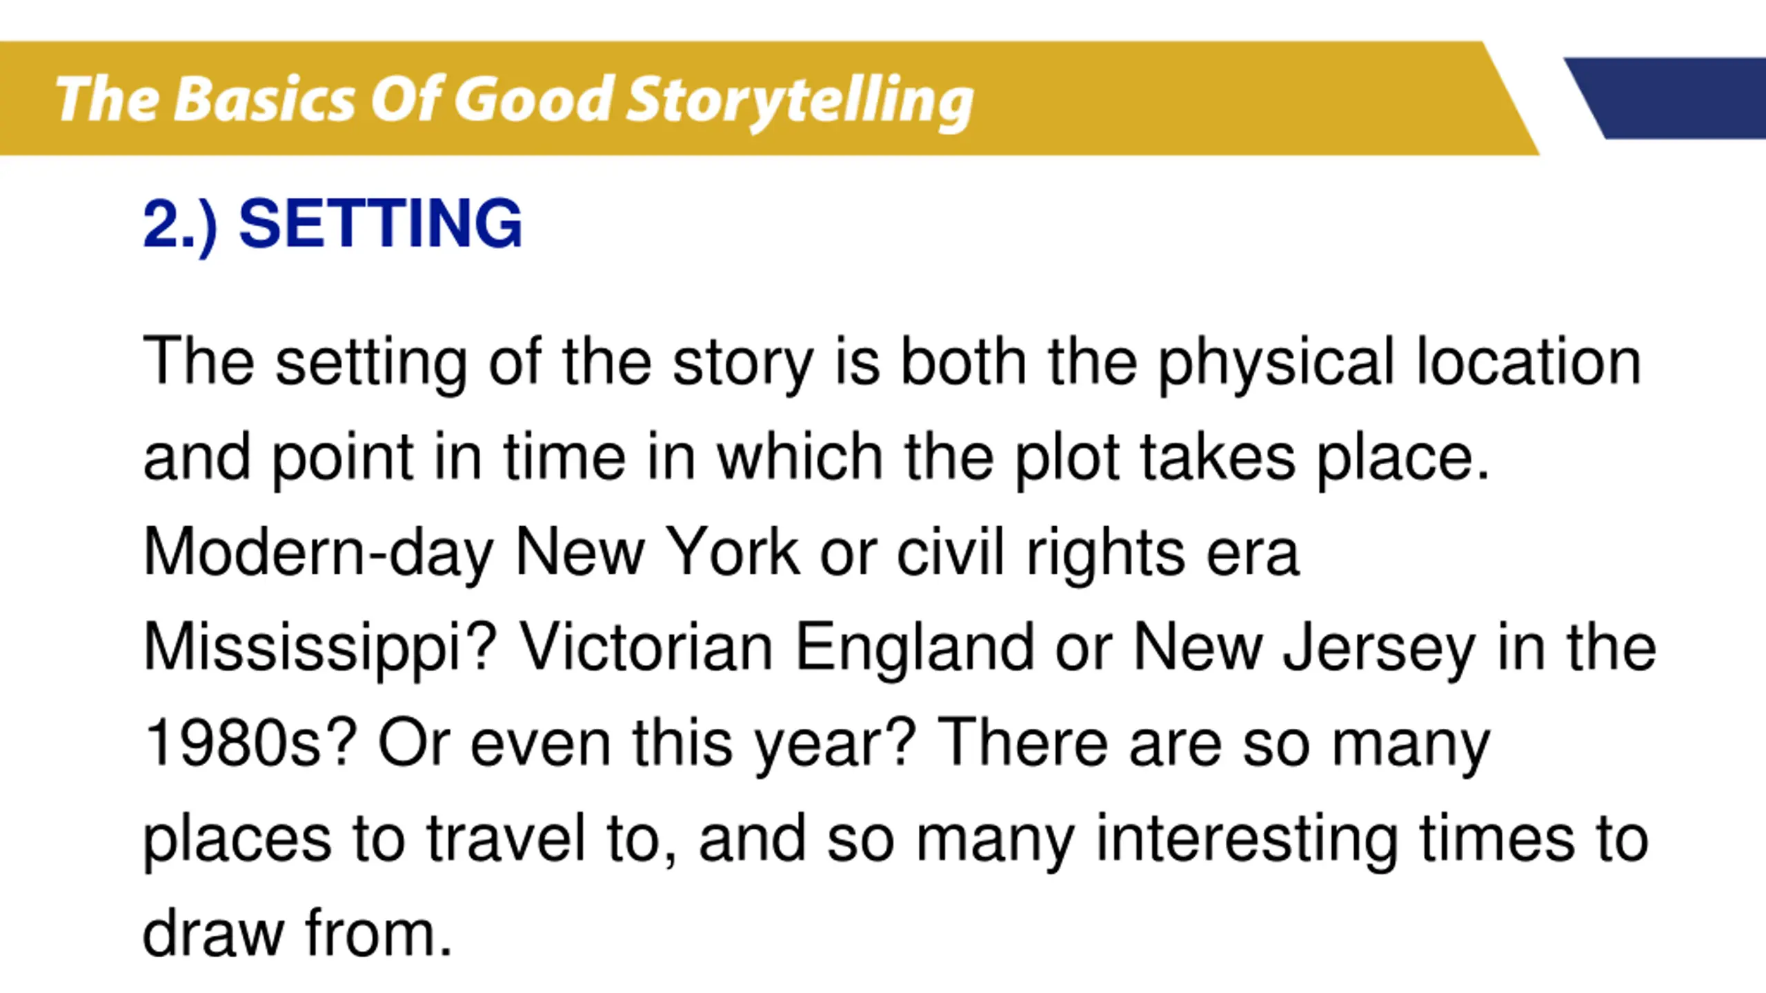The height and width of the screenshot is (993, 1766).
Task: Select the final words "draw from."
Action: [x=297, y=934]
